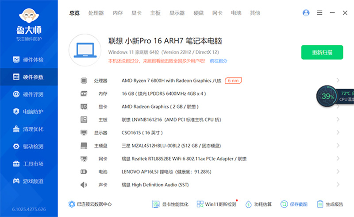Switch to 显示器 tab
354x217 pixels.
click(177, 13)
